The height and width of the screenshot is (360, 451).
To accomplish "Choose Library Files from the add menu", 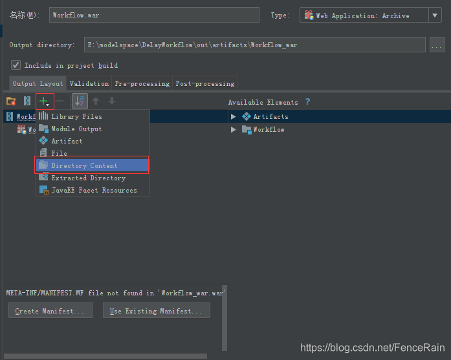I will [93, 116].
